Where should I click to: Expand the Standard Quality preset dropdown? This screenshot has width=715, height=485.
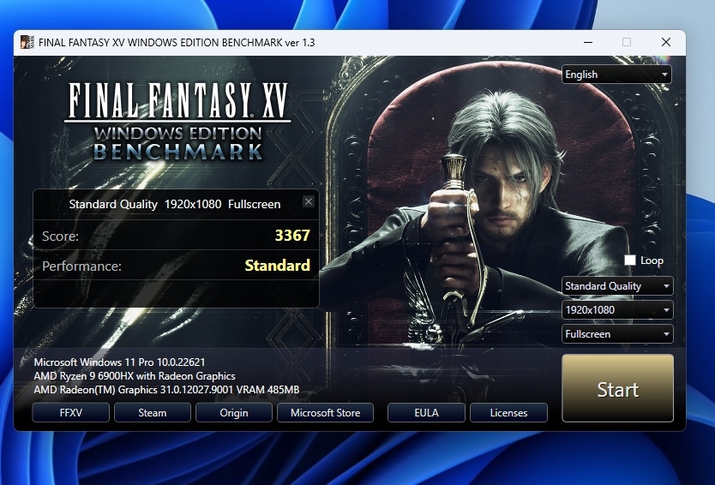point(617,286)
